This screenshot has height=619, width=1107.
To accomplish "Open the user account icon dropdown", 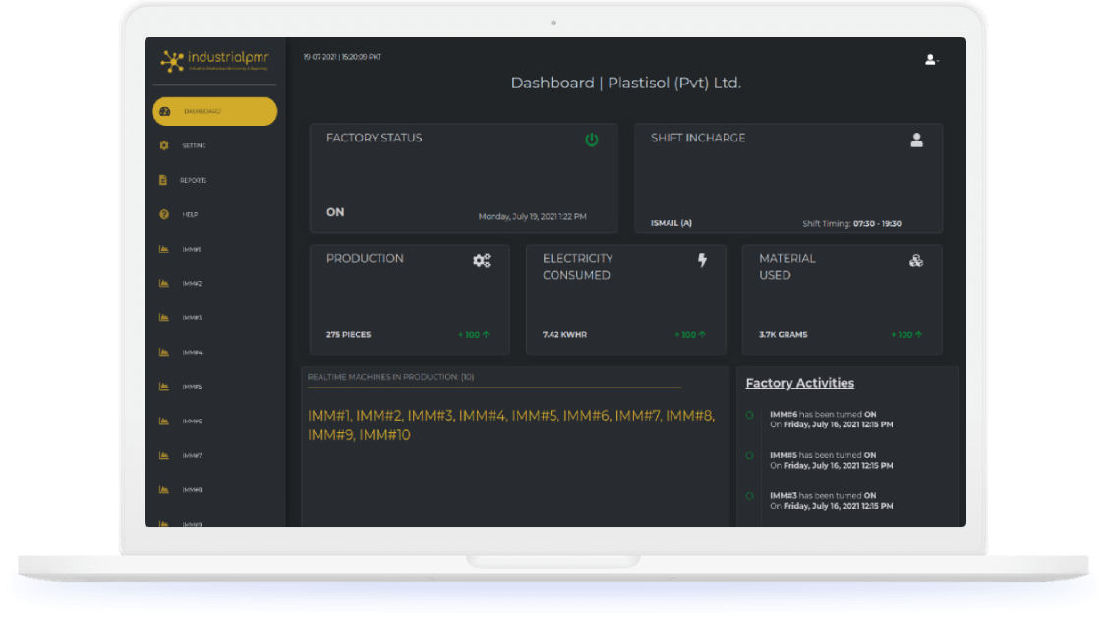I will [x=931, y=60].
